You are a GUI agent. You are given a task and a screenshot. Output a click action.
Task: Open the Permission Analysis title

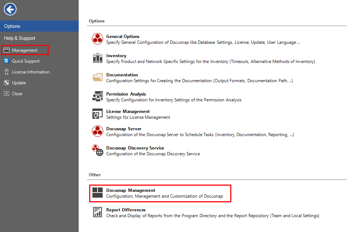(x=126, y=94)
